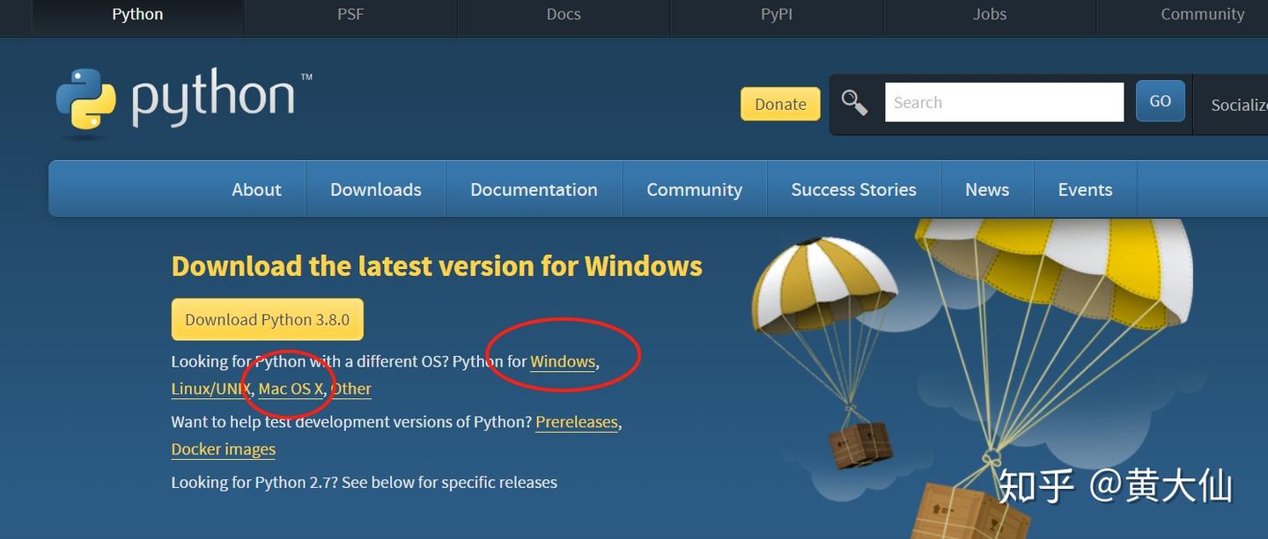Click text Looking for Python 2.7? See below
The image size is (1268, 539).
364,482
